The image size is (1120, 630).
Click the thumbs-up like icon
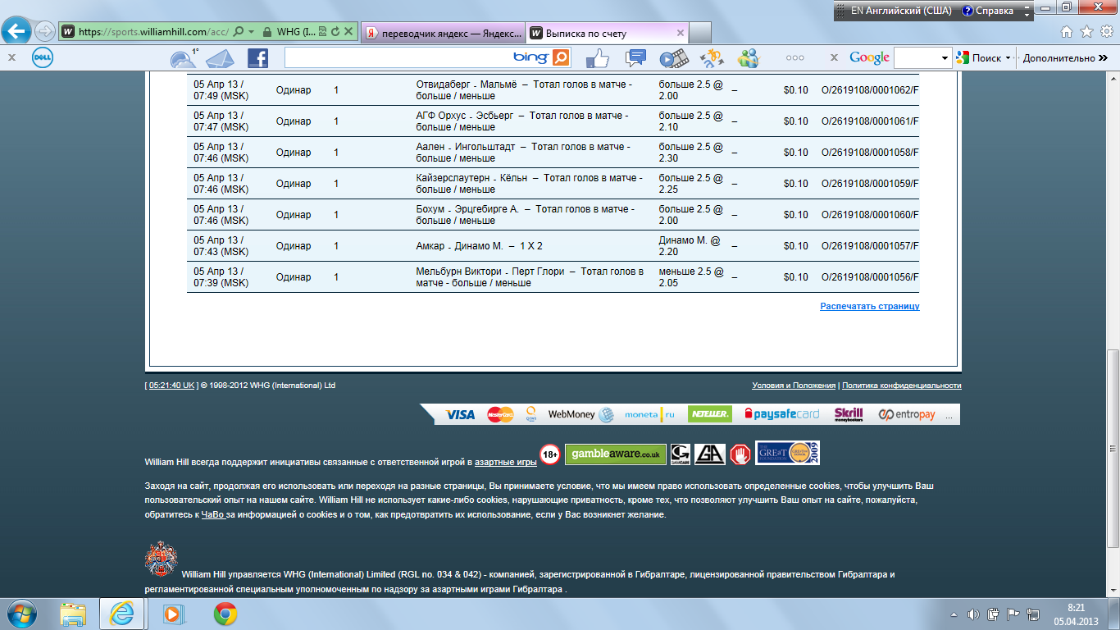tap(597, 58)
